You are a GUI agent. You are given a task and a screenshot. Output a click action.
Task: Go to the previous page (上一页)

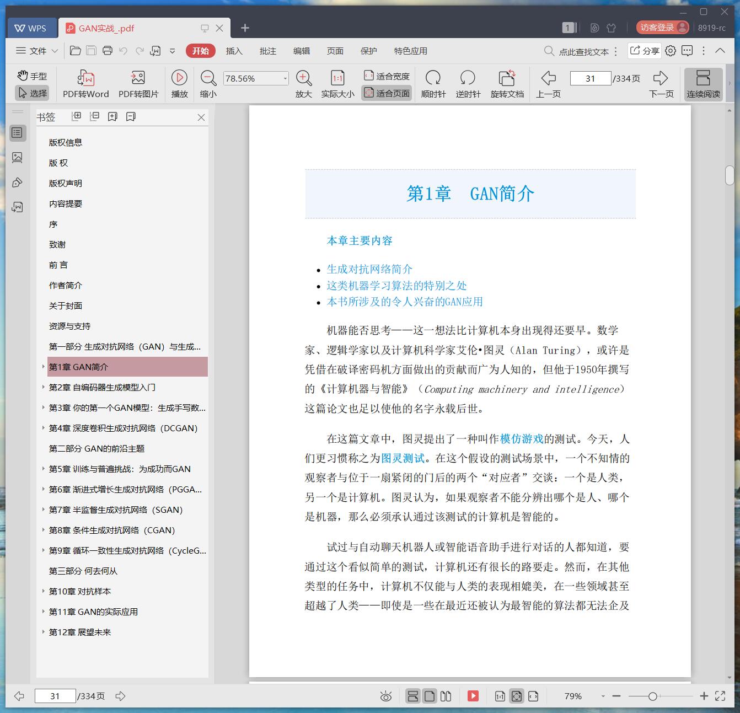548,84
